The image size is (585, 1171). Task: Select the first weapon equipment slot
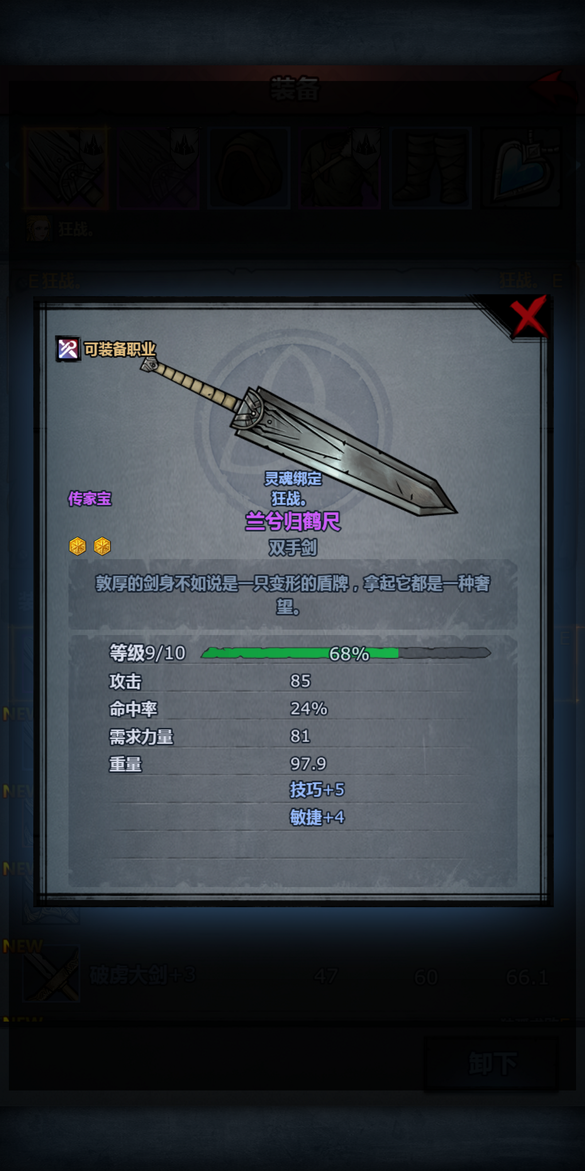pos(66,168)
